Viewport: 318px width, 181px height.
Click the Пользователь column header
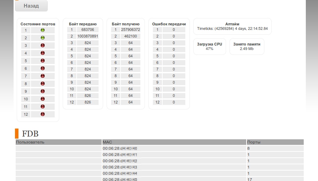30,142
